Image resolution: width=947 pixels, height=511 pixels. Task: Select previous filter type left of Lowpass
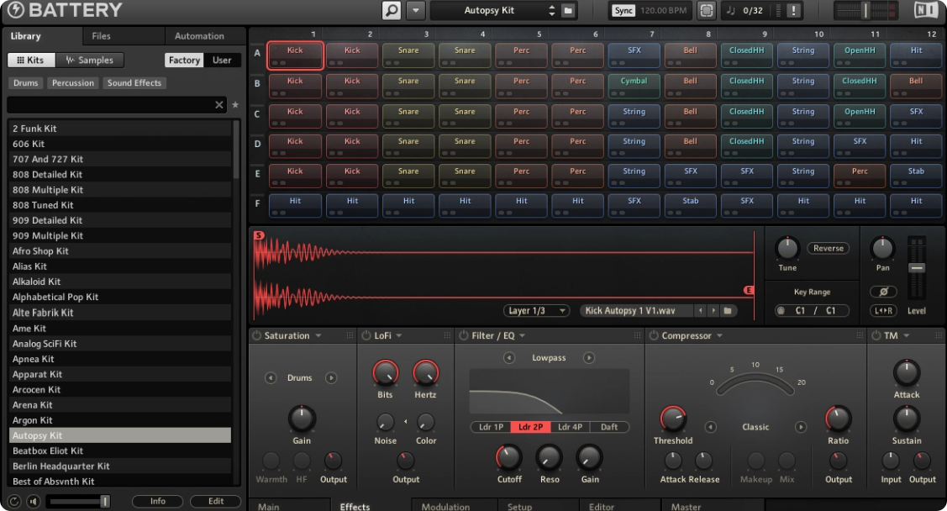click(509, 357)
